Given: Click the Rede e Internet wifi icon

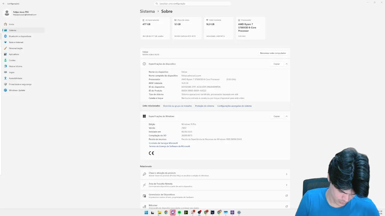Looking at the screenshot, I should (5, 42).
